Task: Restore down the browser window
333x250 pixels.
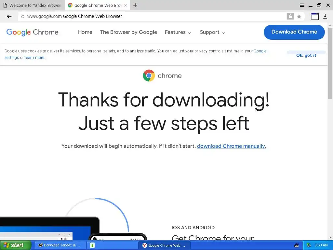Action: 319,5
